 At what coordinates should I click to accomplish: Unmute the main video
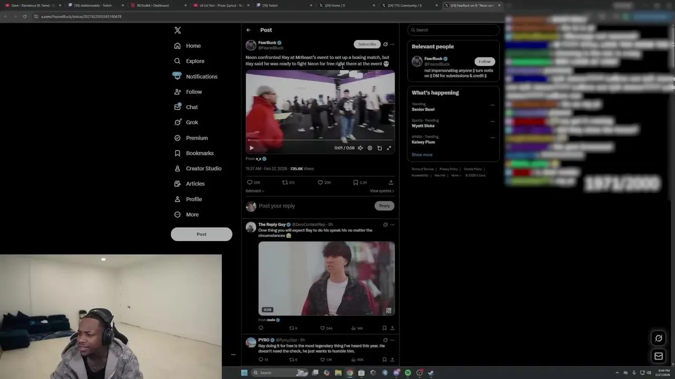tap(360, 148)
